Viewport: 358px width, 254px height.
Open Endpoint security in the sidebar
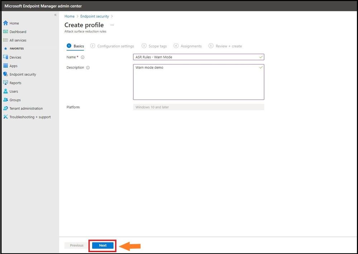click(x=23, y=75)
